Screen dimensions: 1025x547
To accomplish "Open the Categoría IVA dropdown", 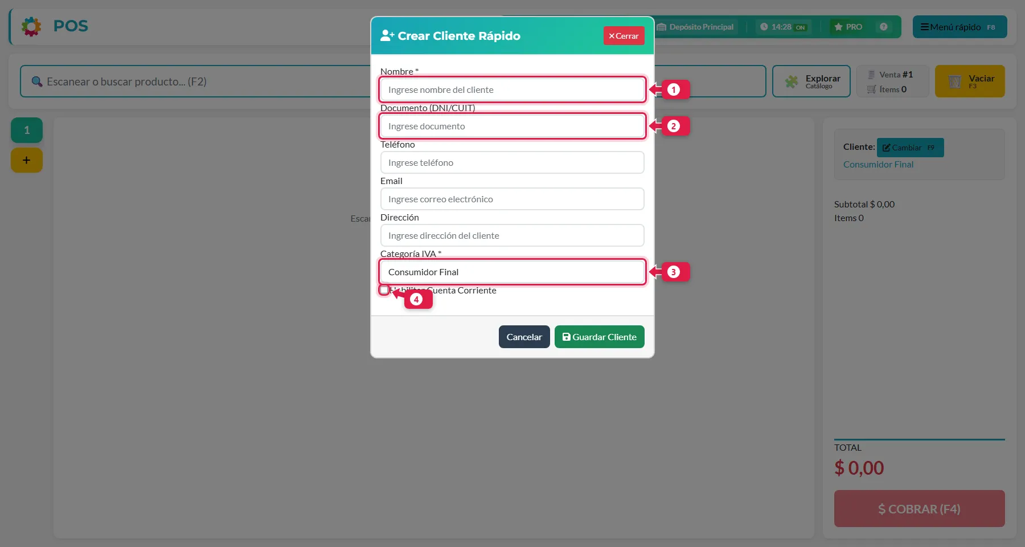I will (512, 272).
